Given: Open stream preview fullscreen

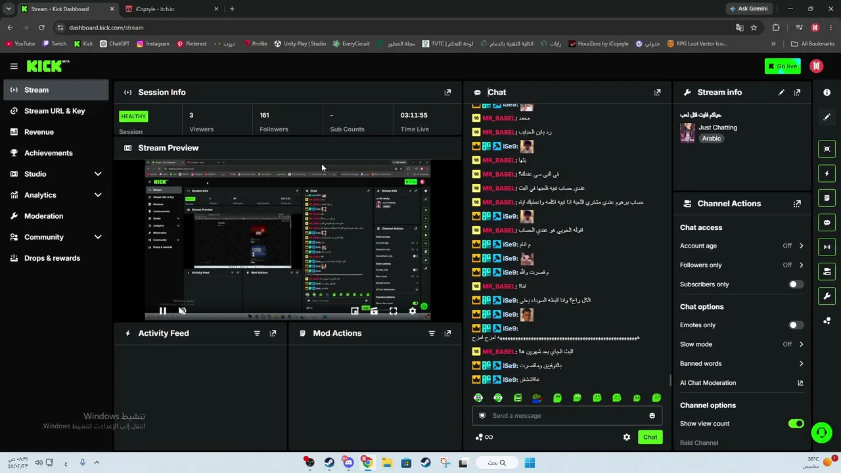Looking at the screenshot, I should (x=393, y=311).
